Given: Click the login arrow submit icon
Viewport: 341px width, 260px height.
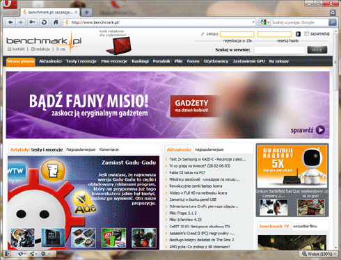Looking at the screenshot, I should coord(298,34).
